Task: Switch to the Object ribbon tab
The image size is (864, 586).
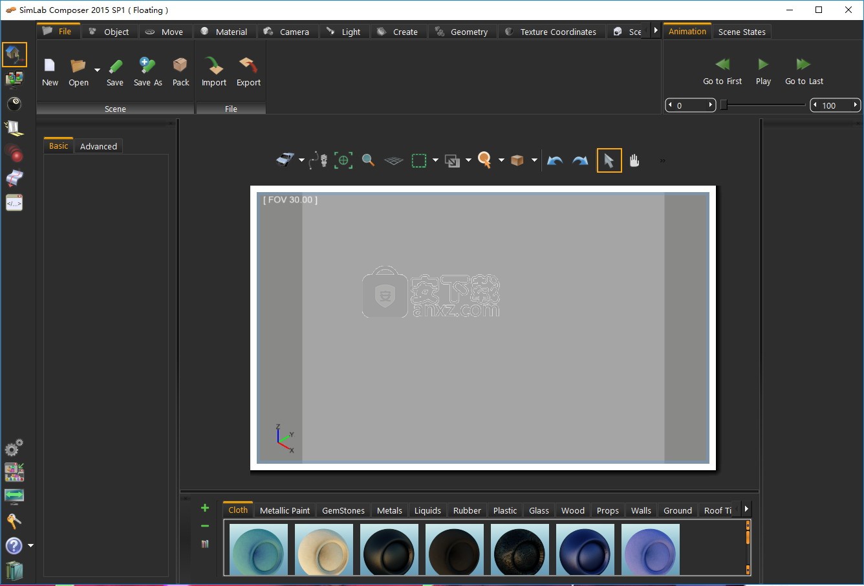Action: (109, 32)
